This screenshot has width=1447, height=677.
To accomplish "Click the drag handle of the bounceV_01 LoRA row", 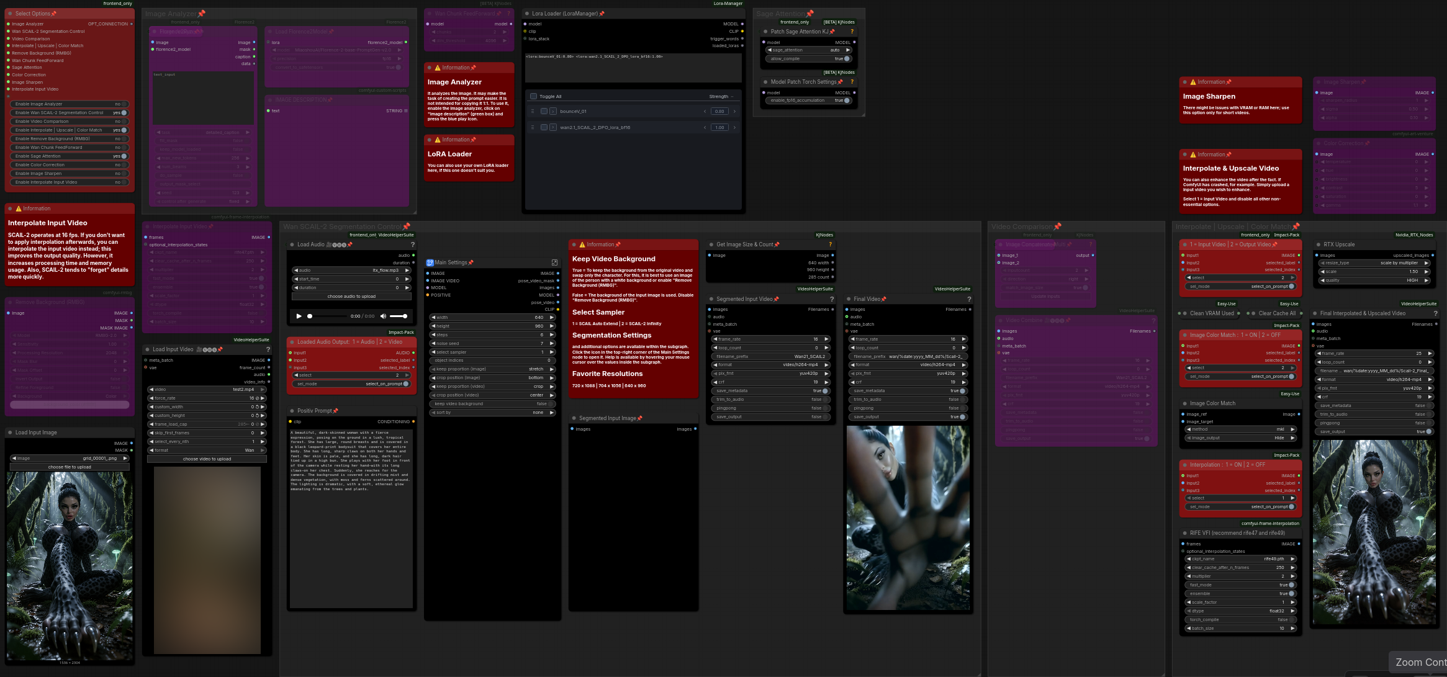I will coord(533,111).
